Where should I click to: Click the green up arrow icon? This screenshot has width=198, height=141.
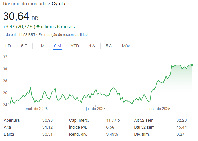tap(38, 27)
